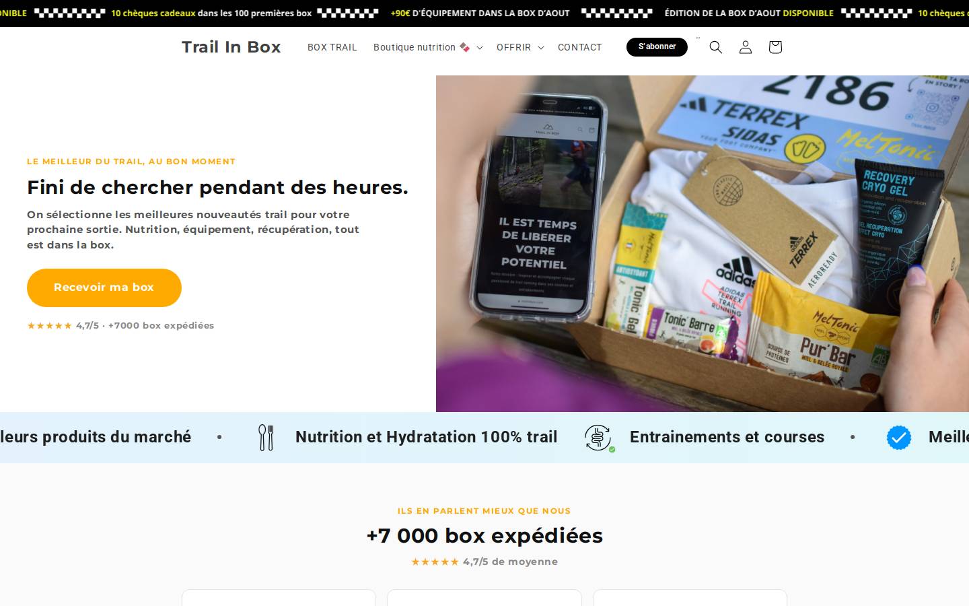The width and height of the screenshot is (969, 606).
Task: Click 'Fini de chercher pendant des heures.' headline
Action: (x=217, y=187)
